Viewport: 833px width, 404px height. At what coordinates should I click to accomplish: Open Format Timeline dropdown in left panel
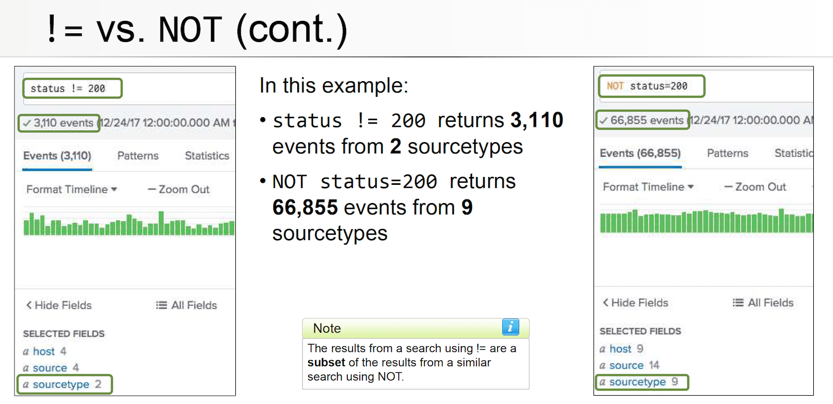[71, 190]
